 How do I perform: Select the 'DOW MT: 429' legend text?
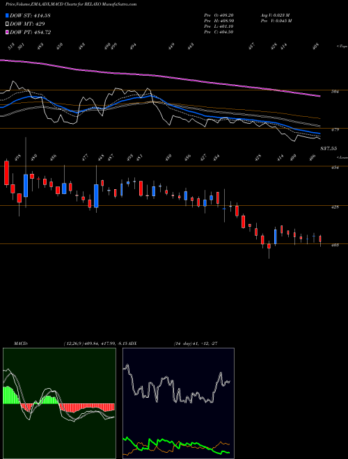tap(27, 24)
